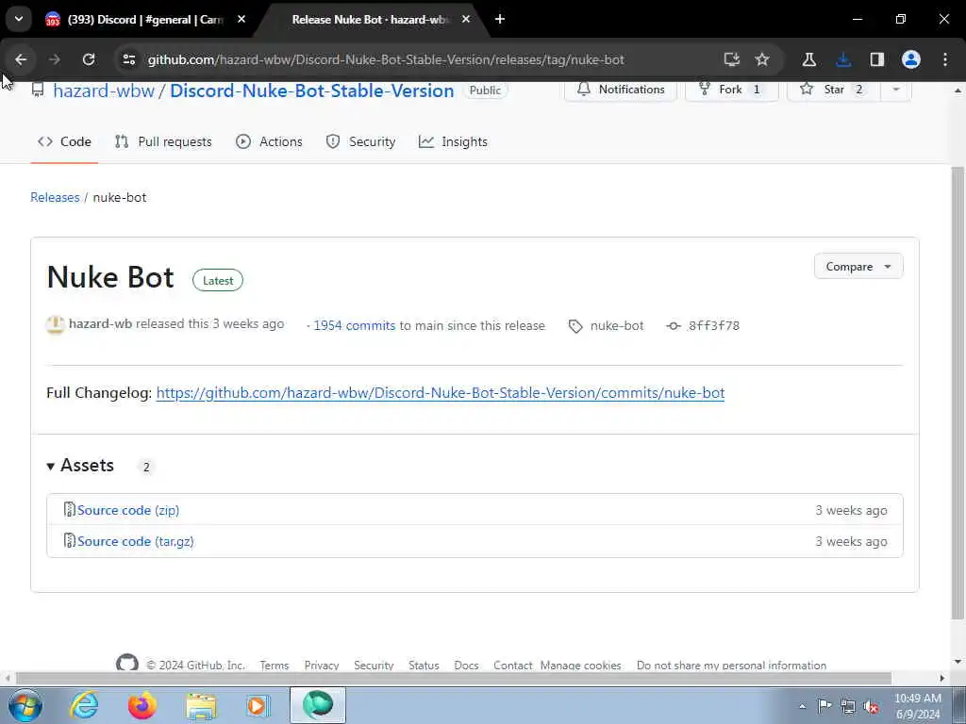The width and height of the screenshot is (966, 724).
Task: Open the Pull requests tab
Action: pyautogui.click(x=163, y=141)
